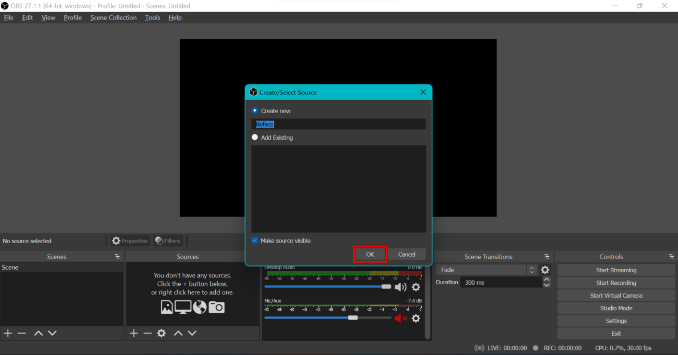Pop out the Scene Transitions dock
This screenshot has height=355, width=678.
pyautogui.click(x=547, y=257)
